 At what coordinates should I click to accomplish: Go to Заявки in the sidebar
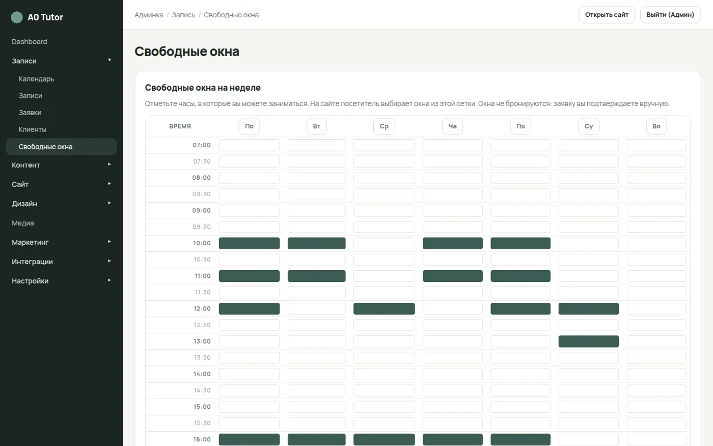tap(61, 113)
